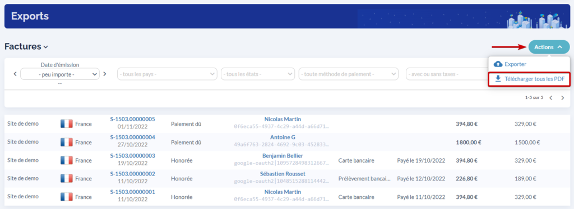
Task: Click France flag in invoice 00000003 row
Action: 67,160
